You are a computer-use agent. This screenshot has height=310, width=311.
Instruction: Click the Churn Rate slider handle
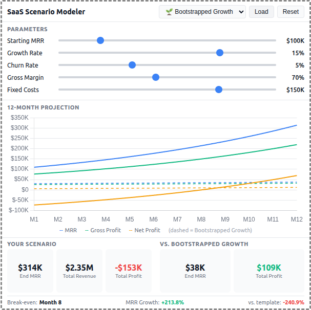[x=132, y=65]
